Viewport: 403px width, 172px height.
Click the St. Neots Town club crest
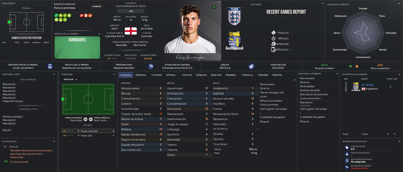(235, 40)
